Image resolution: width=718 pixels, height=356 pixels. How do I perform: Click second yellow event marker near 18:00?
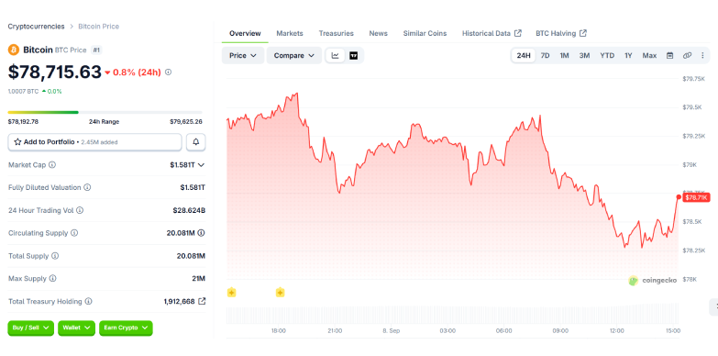[281, 293]
